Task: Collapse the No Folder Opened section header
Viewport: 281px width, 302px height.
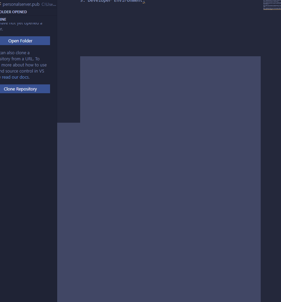Action: [x=28, y=12]
